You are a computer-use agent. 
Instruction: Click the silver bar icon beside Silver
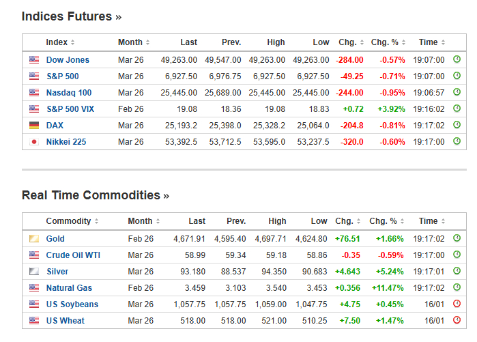(34, 272)
